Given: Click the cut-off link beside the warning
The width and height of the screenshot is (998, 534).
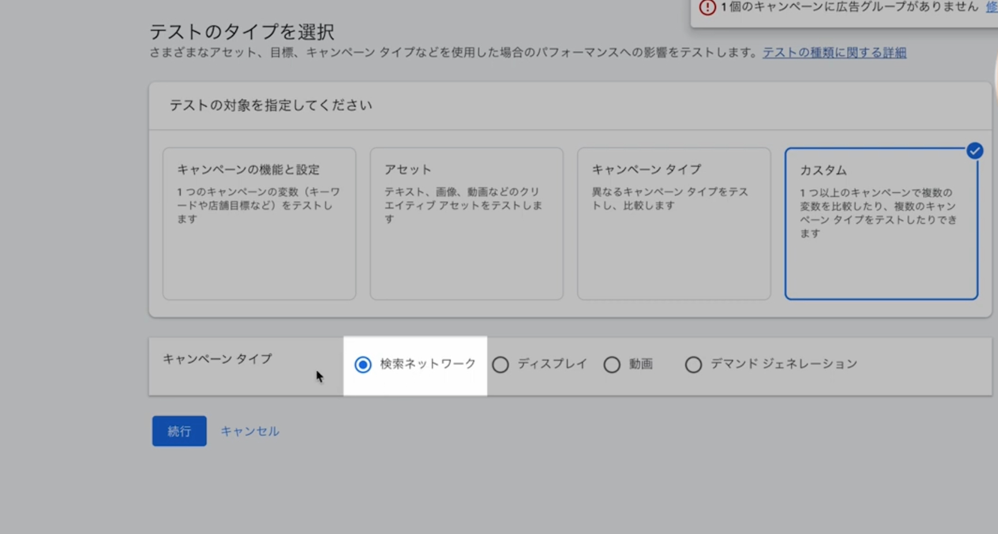Looking at the screenshot, I should click(992, 7).
